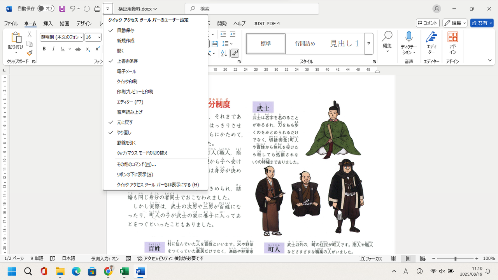Screen dimensions: 498x280
Task: Expand the styles gallery arrow
Action: pos(369,44)
